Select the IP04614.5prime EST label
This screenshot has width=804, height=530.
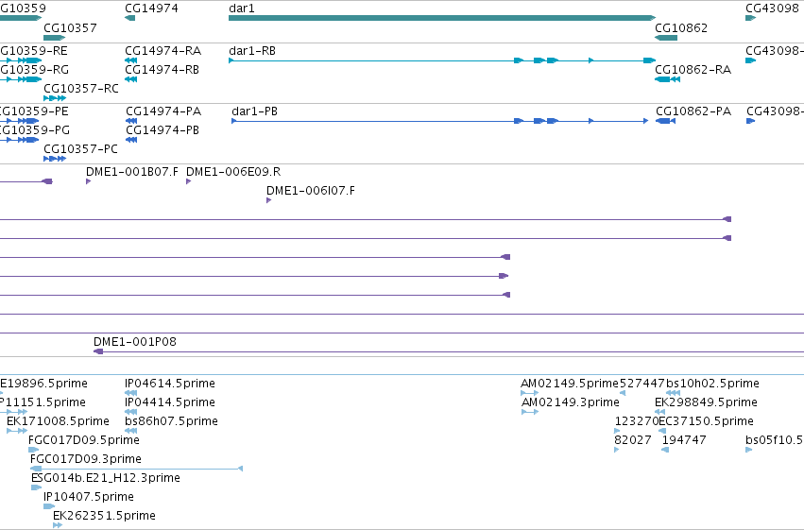[170, 384]
